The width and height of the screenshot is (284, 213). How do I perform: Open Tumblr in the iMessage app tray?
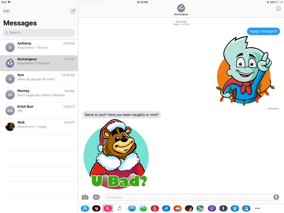click(x=223, y=208)
